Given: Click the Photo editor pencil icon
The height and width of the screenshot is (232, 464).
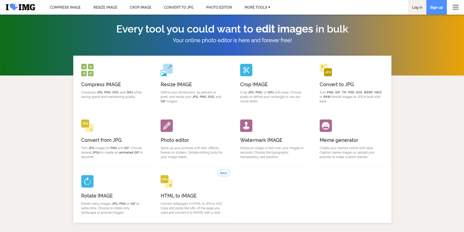Looking at the screenshot, I should 167,126.
